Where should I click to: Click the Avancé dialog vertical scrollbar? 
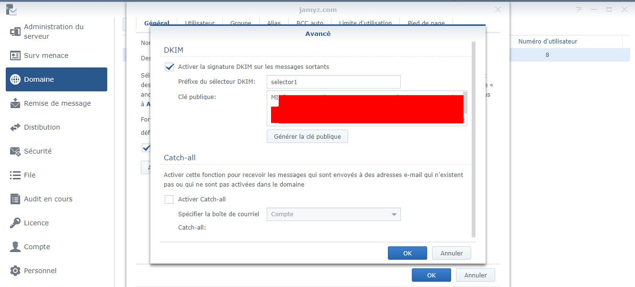click(474, 139)
